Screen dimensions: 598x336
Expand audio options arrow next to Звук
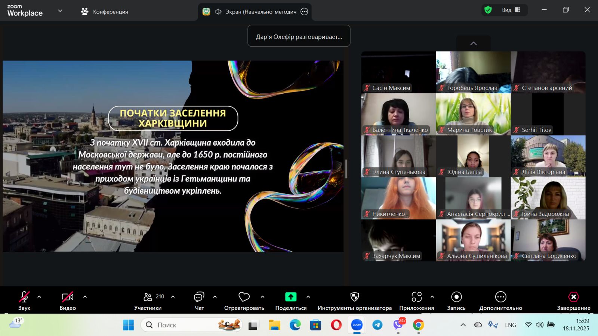pos(39,297)
